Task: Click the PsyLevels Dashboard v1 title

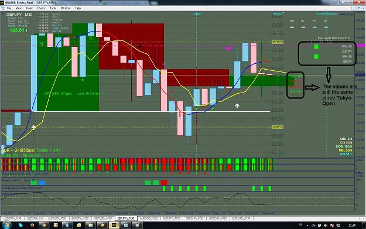Action: pyautogui.click(x=334, y=38)
